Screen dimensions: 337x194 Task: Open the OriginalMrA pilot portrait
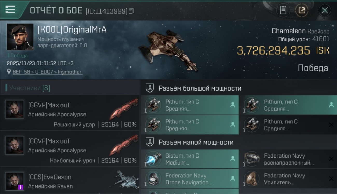[20, 36]
